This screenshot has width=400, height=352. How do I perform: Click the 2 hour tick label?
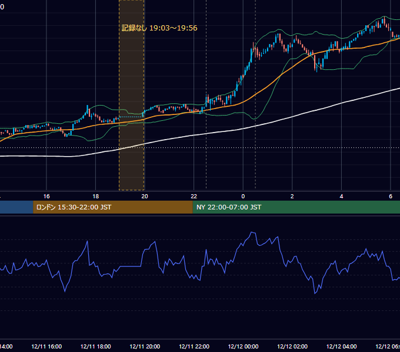click(x=292, y=197)
